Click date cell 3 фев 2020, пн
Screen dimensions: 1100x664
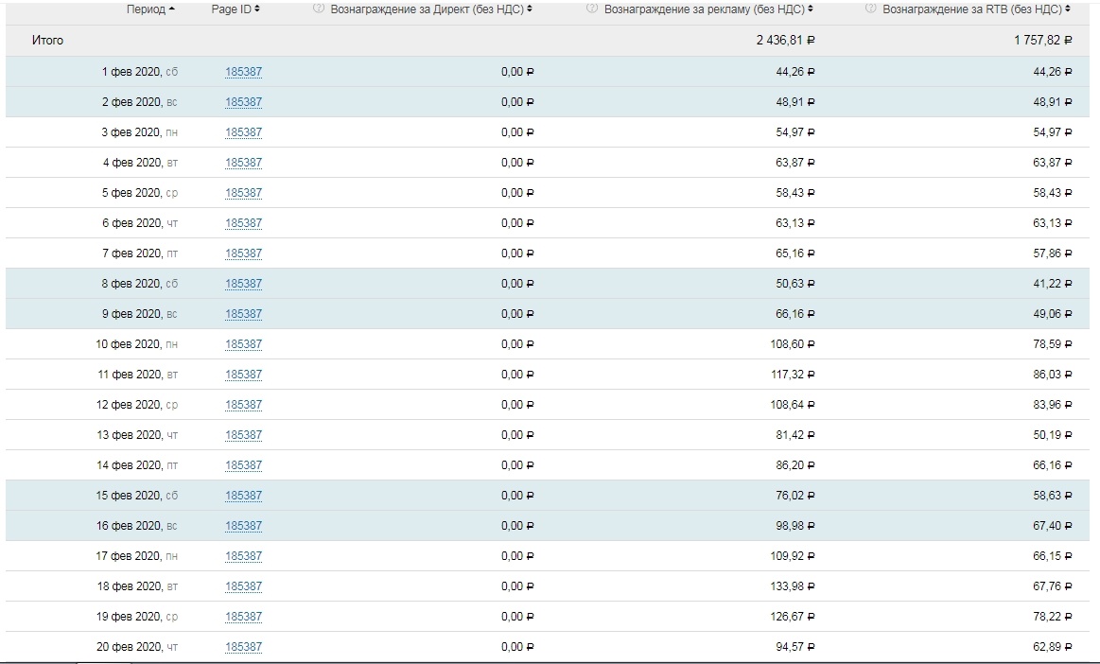pos(140,132)
